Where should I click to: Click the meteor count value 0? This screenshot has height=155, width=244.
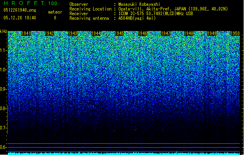click(x=55, y=18)
